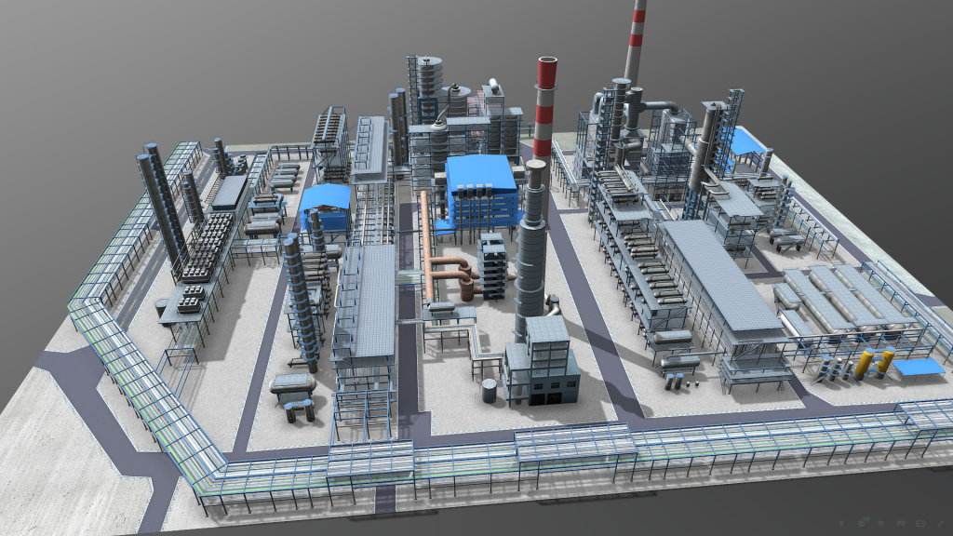953x536 pixels.
Task: Enter fullscreen with the expand arrows icon
Action: (x=940, y=524)
